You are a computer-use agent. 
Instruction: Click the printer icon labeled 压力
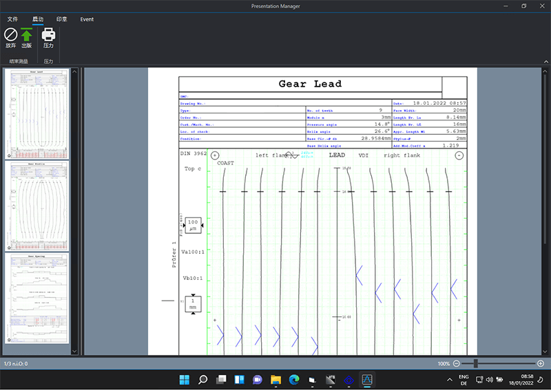48,34
